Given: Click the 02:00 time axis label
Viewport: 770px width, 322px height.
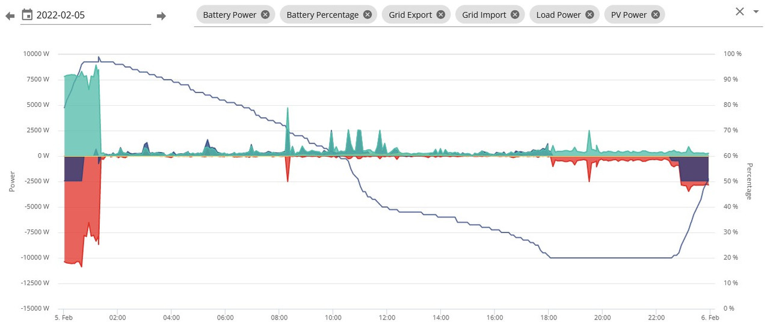Looking at the screenshot, I should 117,317.
